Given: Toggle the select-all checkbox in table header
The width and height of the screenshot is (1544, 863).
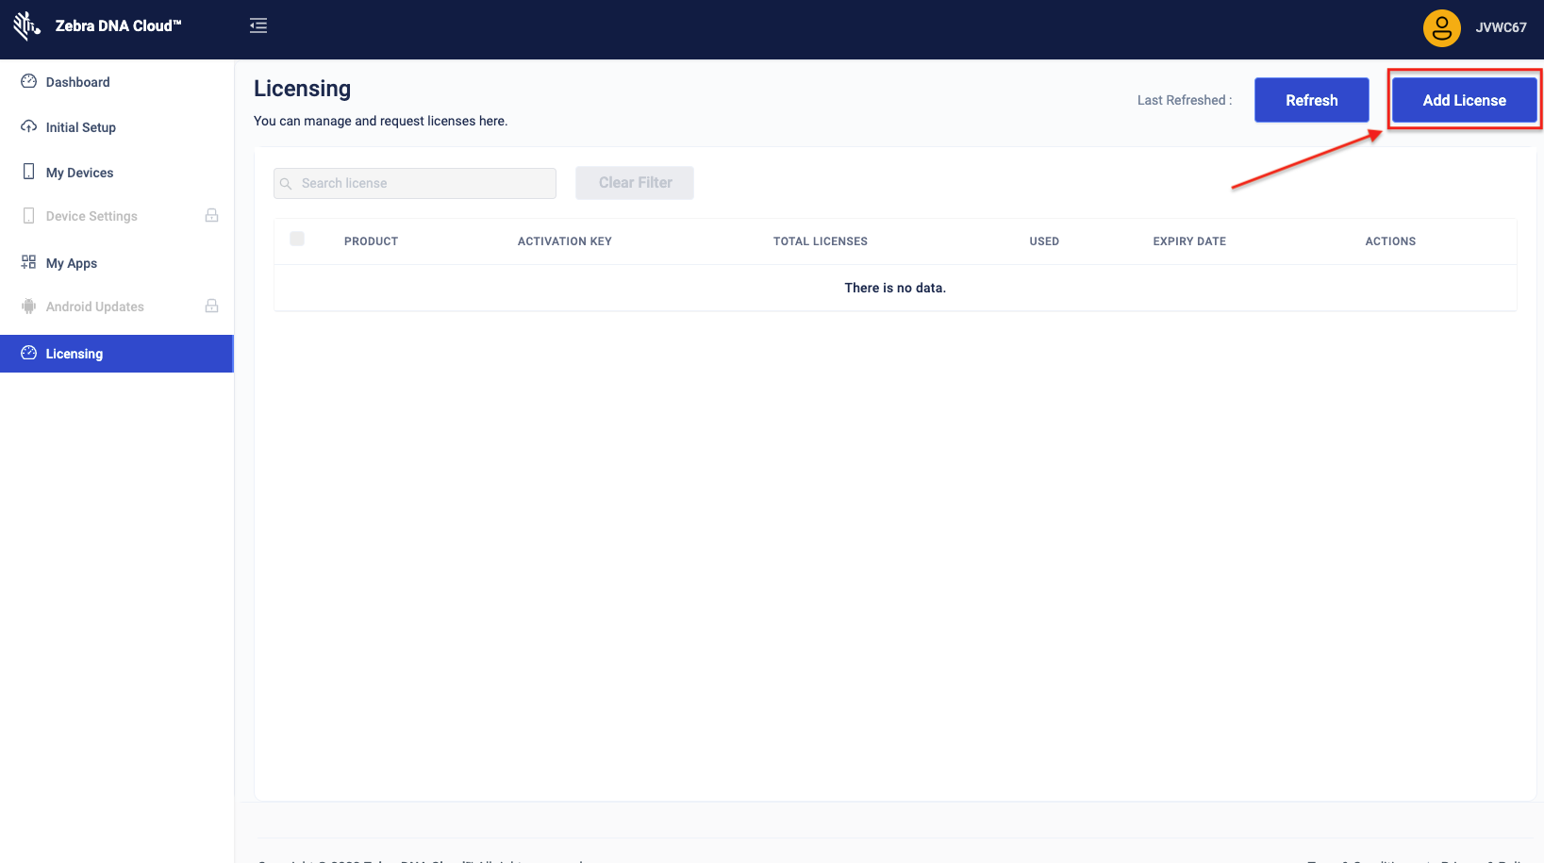Looking at the screenshot, I should (297, 240).
